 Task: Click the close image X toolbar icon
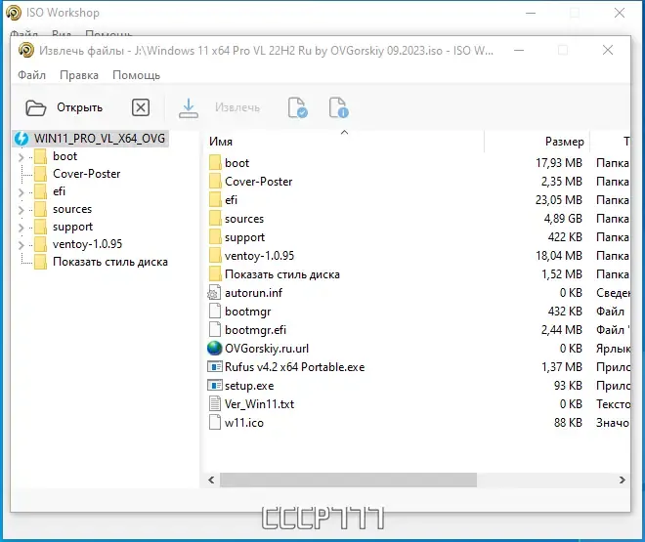pyautogui.click(x=141, y=107)
